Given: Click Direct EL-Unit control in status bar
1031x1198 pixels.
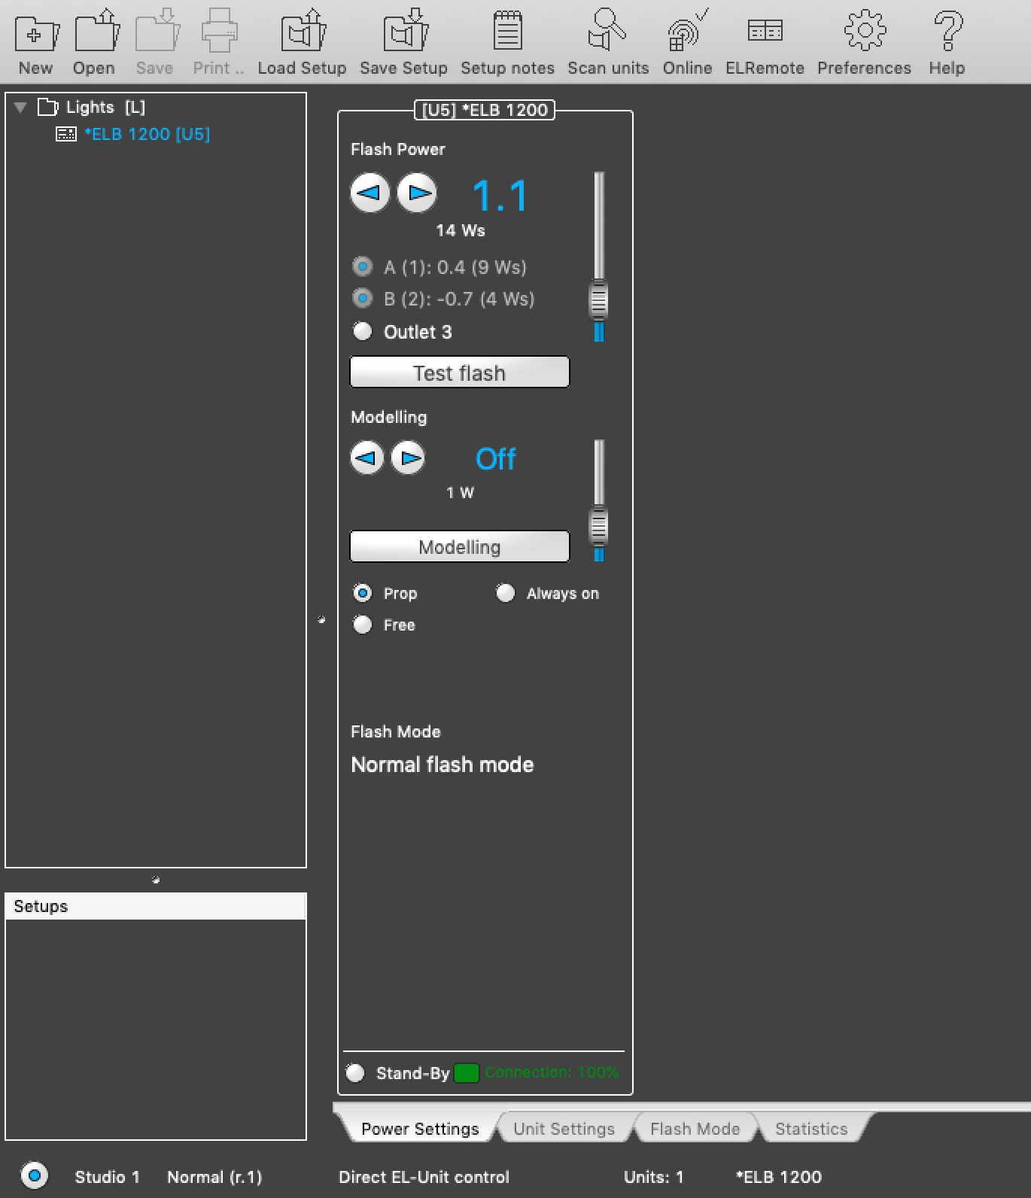Looking at the screenshot, I should pyautogui.click(x=424, y=1177).
